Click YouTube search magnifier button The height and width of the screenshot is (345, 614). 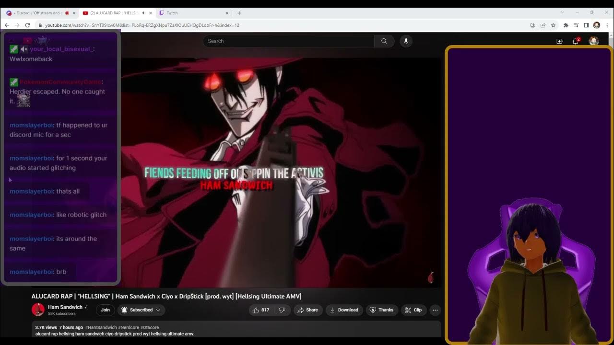384,41
